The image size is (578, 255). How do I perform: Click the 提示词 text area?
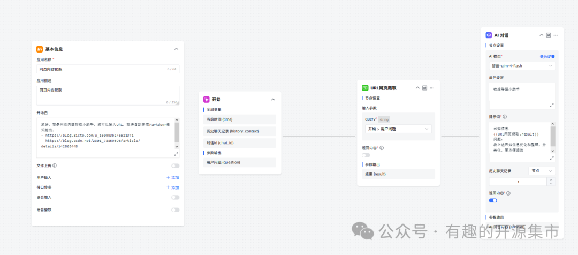[522, 142]
